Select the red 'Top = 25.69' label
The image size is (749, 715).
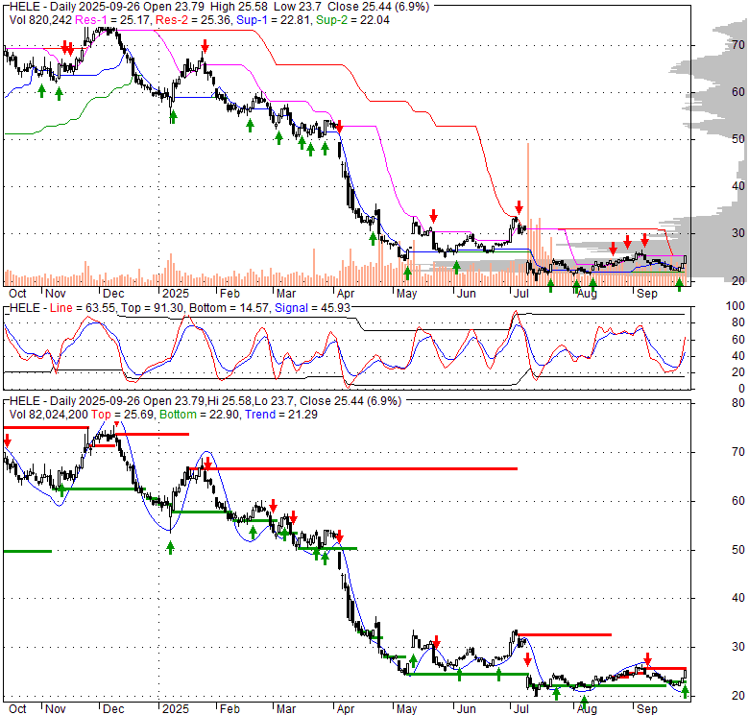point(123,415)
